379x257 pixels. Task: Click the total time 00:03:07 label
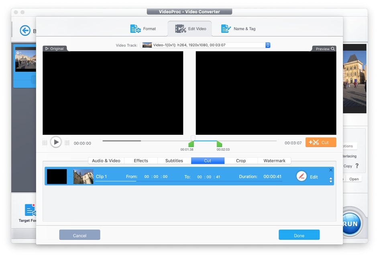point(293,143)
